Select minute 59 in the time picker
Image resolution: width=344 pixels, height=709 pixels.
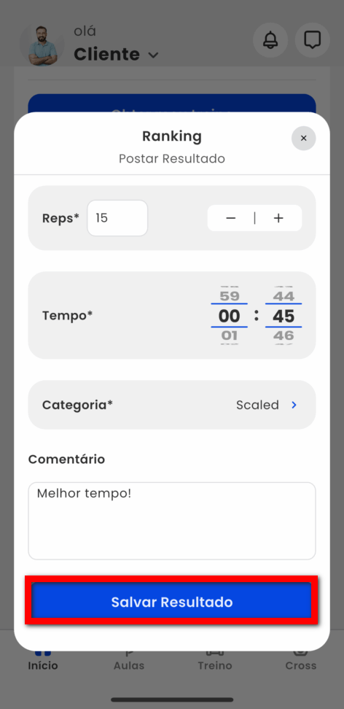coord(229,296)
